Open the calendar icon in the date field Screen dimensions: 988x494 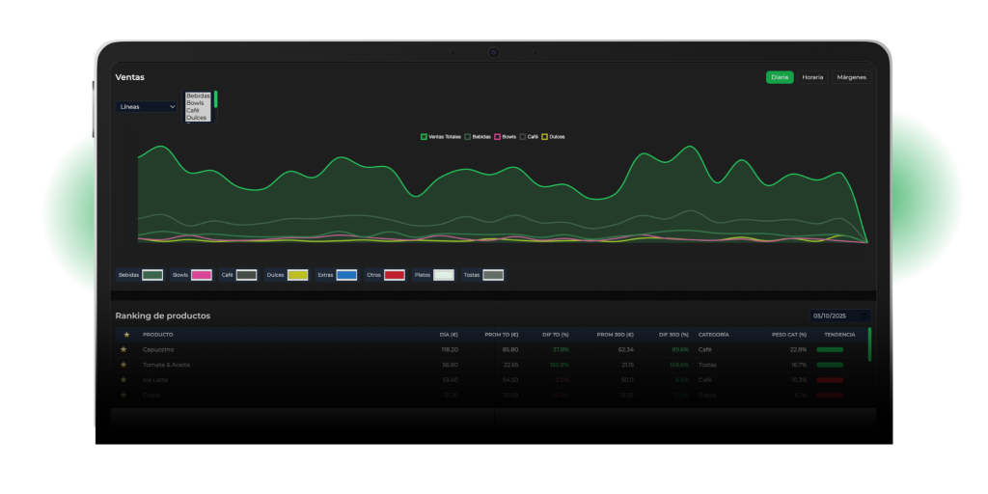[864, 316]
